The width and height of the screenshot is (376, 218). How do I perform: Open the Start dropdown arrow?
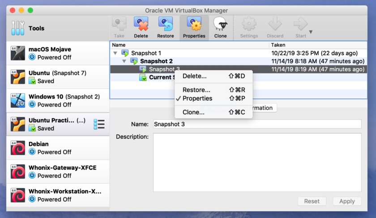point(311,32)
